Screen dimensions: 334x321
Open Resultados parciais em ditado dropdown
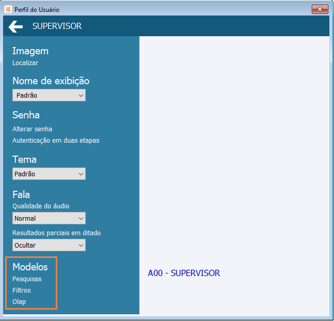[49, 245]
